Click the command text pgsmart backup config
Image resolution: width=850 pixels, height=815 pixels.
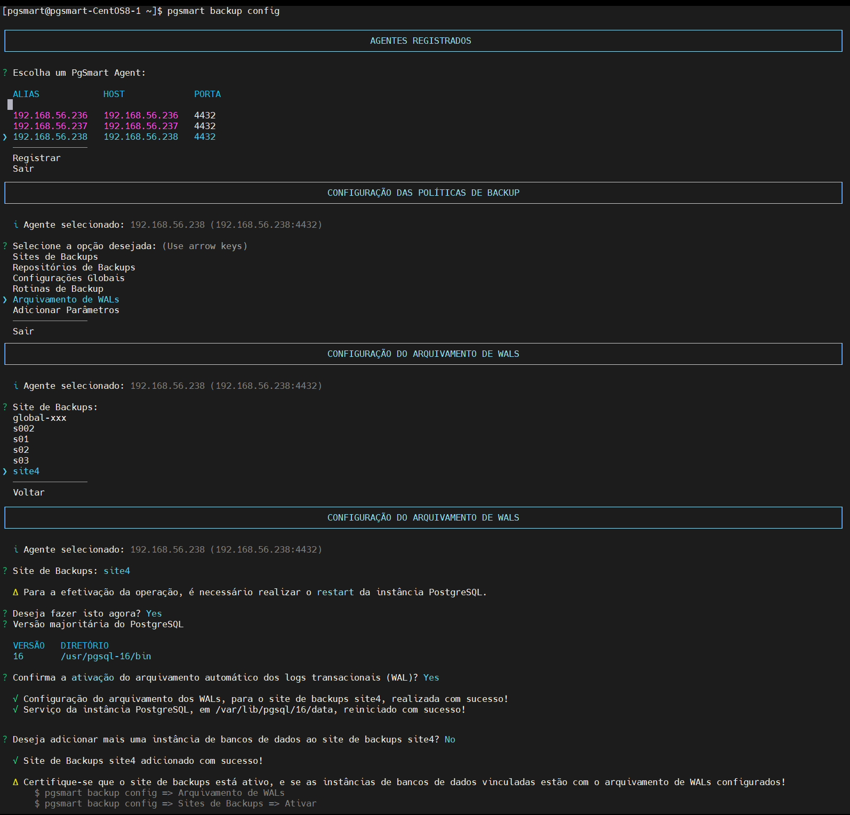tap(223, 11)
